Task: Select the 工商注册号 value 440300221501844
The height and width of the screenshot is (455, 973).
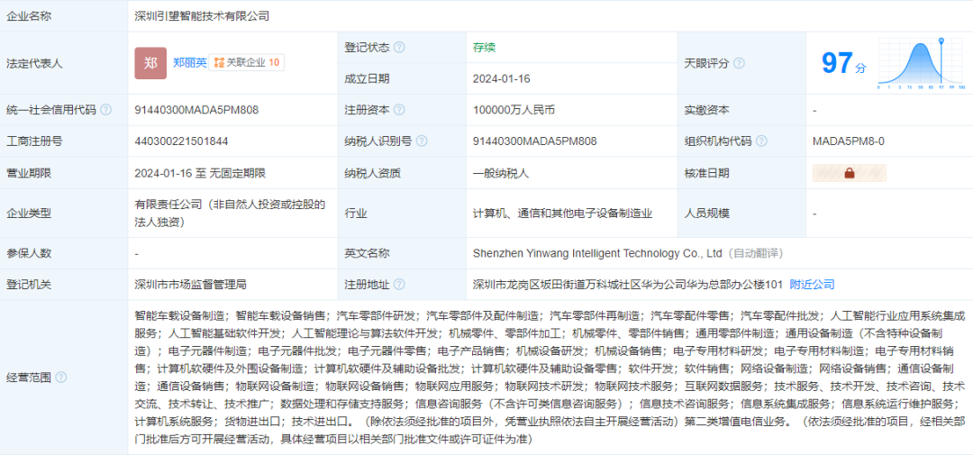Action: tap(181, 141)
